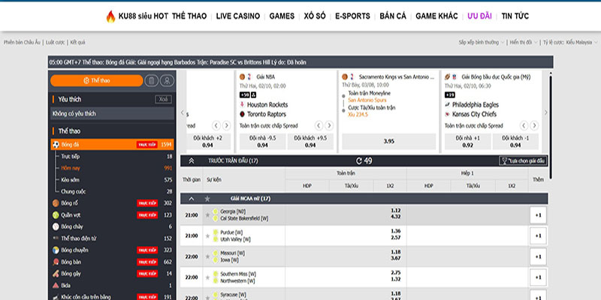Favorite the Georgia vs Cal State Bakersfield match
This screenshot has height=300, width=601.
[x=207, y=214]
